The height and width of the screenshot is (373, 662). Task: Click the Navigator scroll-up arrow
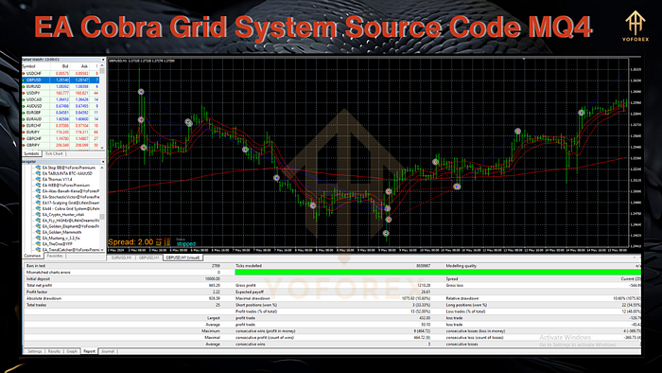tap(102, 168)
